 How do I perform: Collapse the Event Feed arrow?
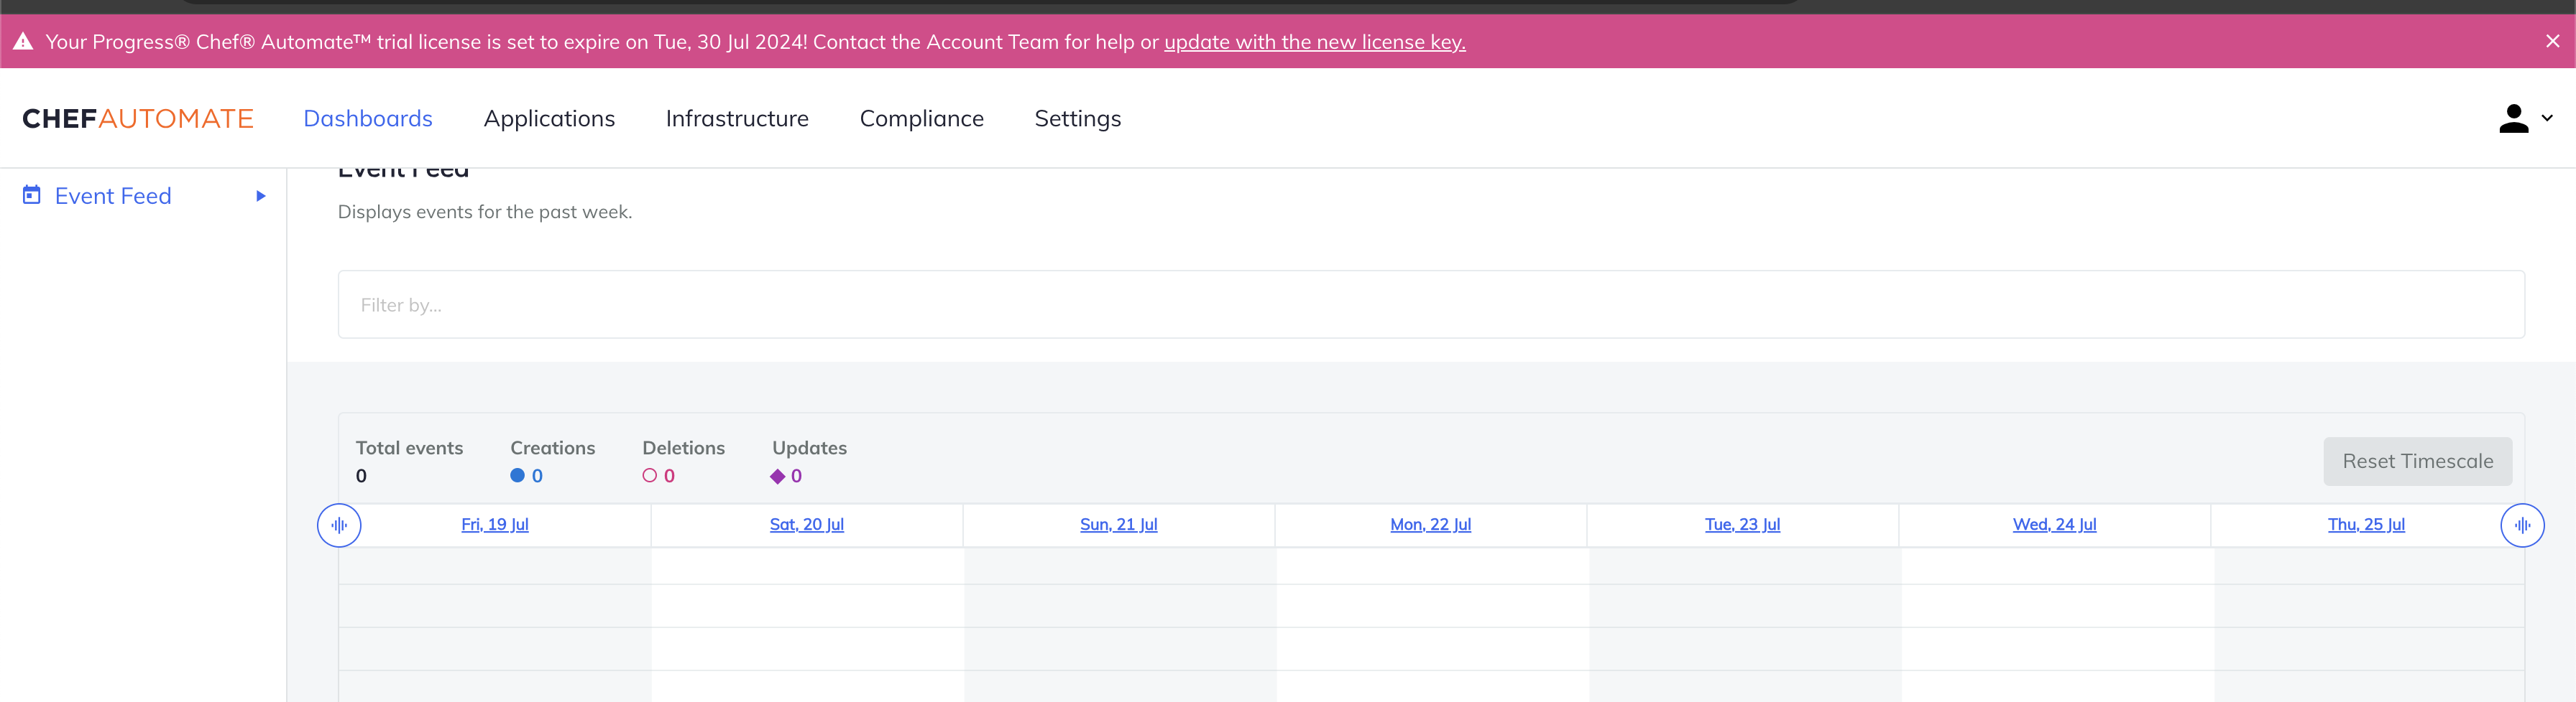[261, 196]
